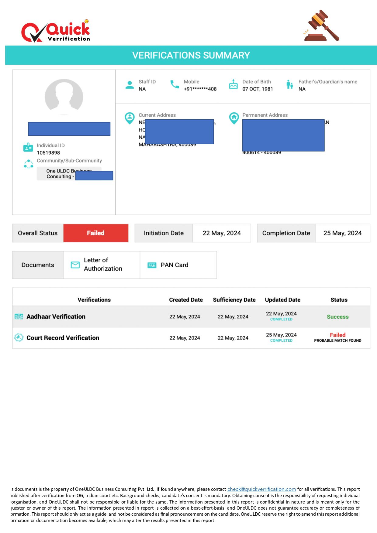Click the Current Address location pin icon
Screen dimensions: 377x533
(x=130, y=118)
